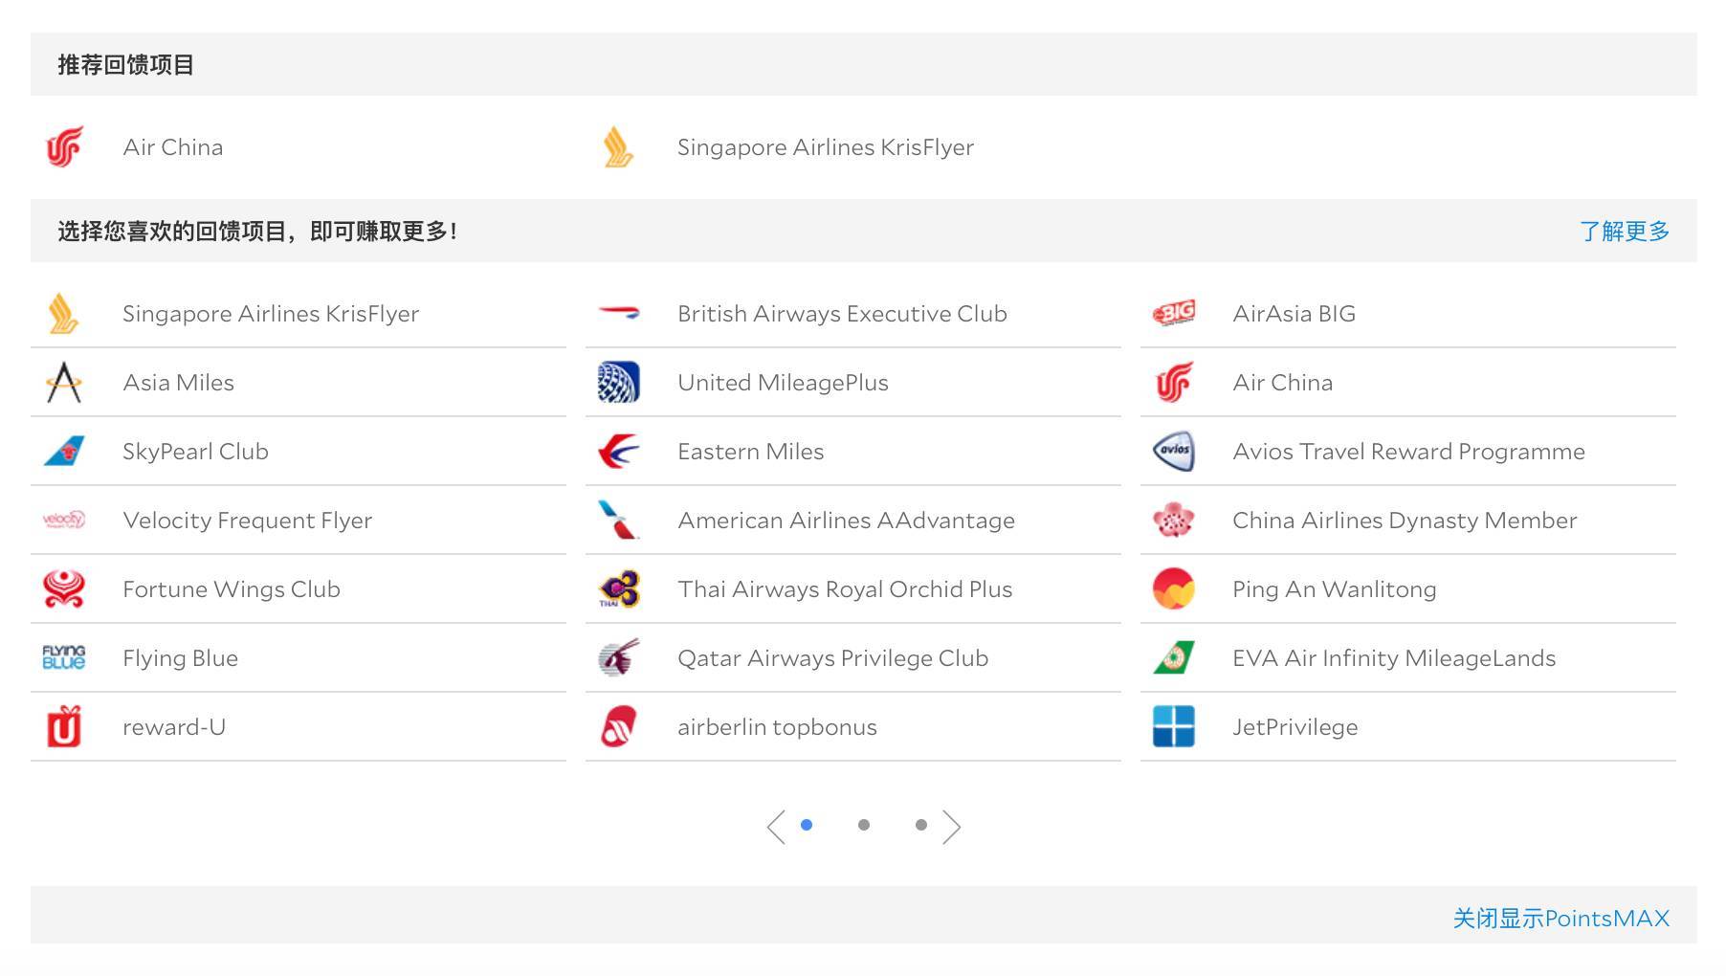Choose the Ping An Wanlitong logo
The height and width of the screenshot is (976, 1726).
(x=1174, y=589)
